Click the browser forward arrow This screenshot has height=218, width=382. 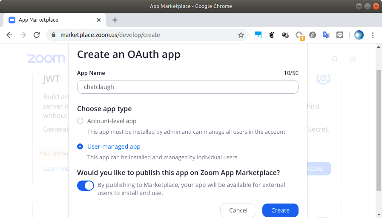coord(23,35)
